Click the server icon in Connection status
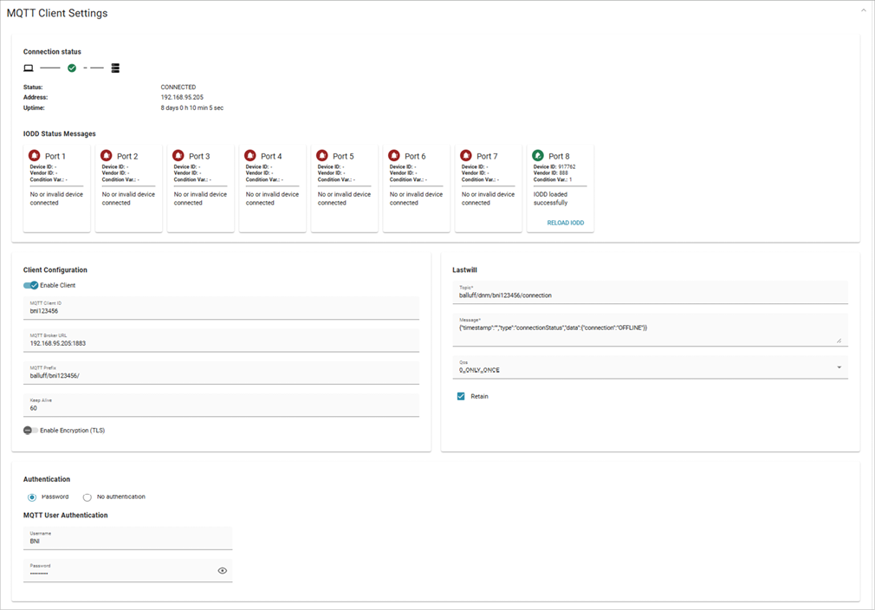The height and width of the screenshot is (610, 875). click(115, 68)
